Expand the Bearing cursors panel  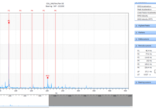point(145,82)
